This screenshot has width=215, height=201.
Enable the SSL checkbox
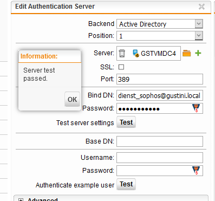(x=121, y=67)
